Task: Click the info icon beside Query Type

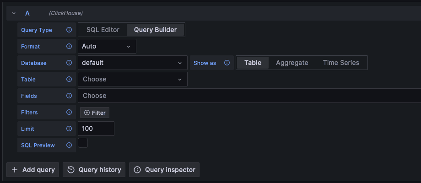Action: point(69,30)
